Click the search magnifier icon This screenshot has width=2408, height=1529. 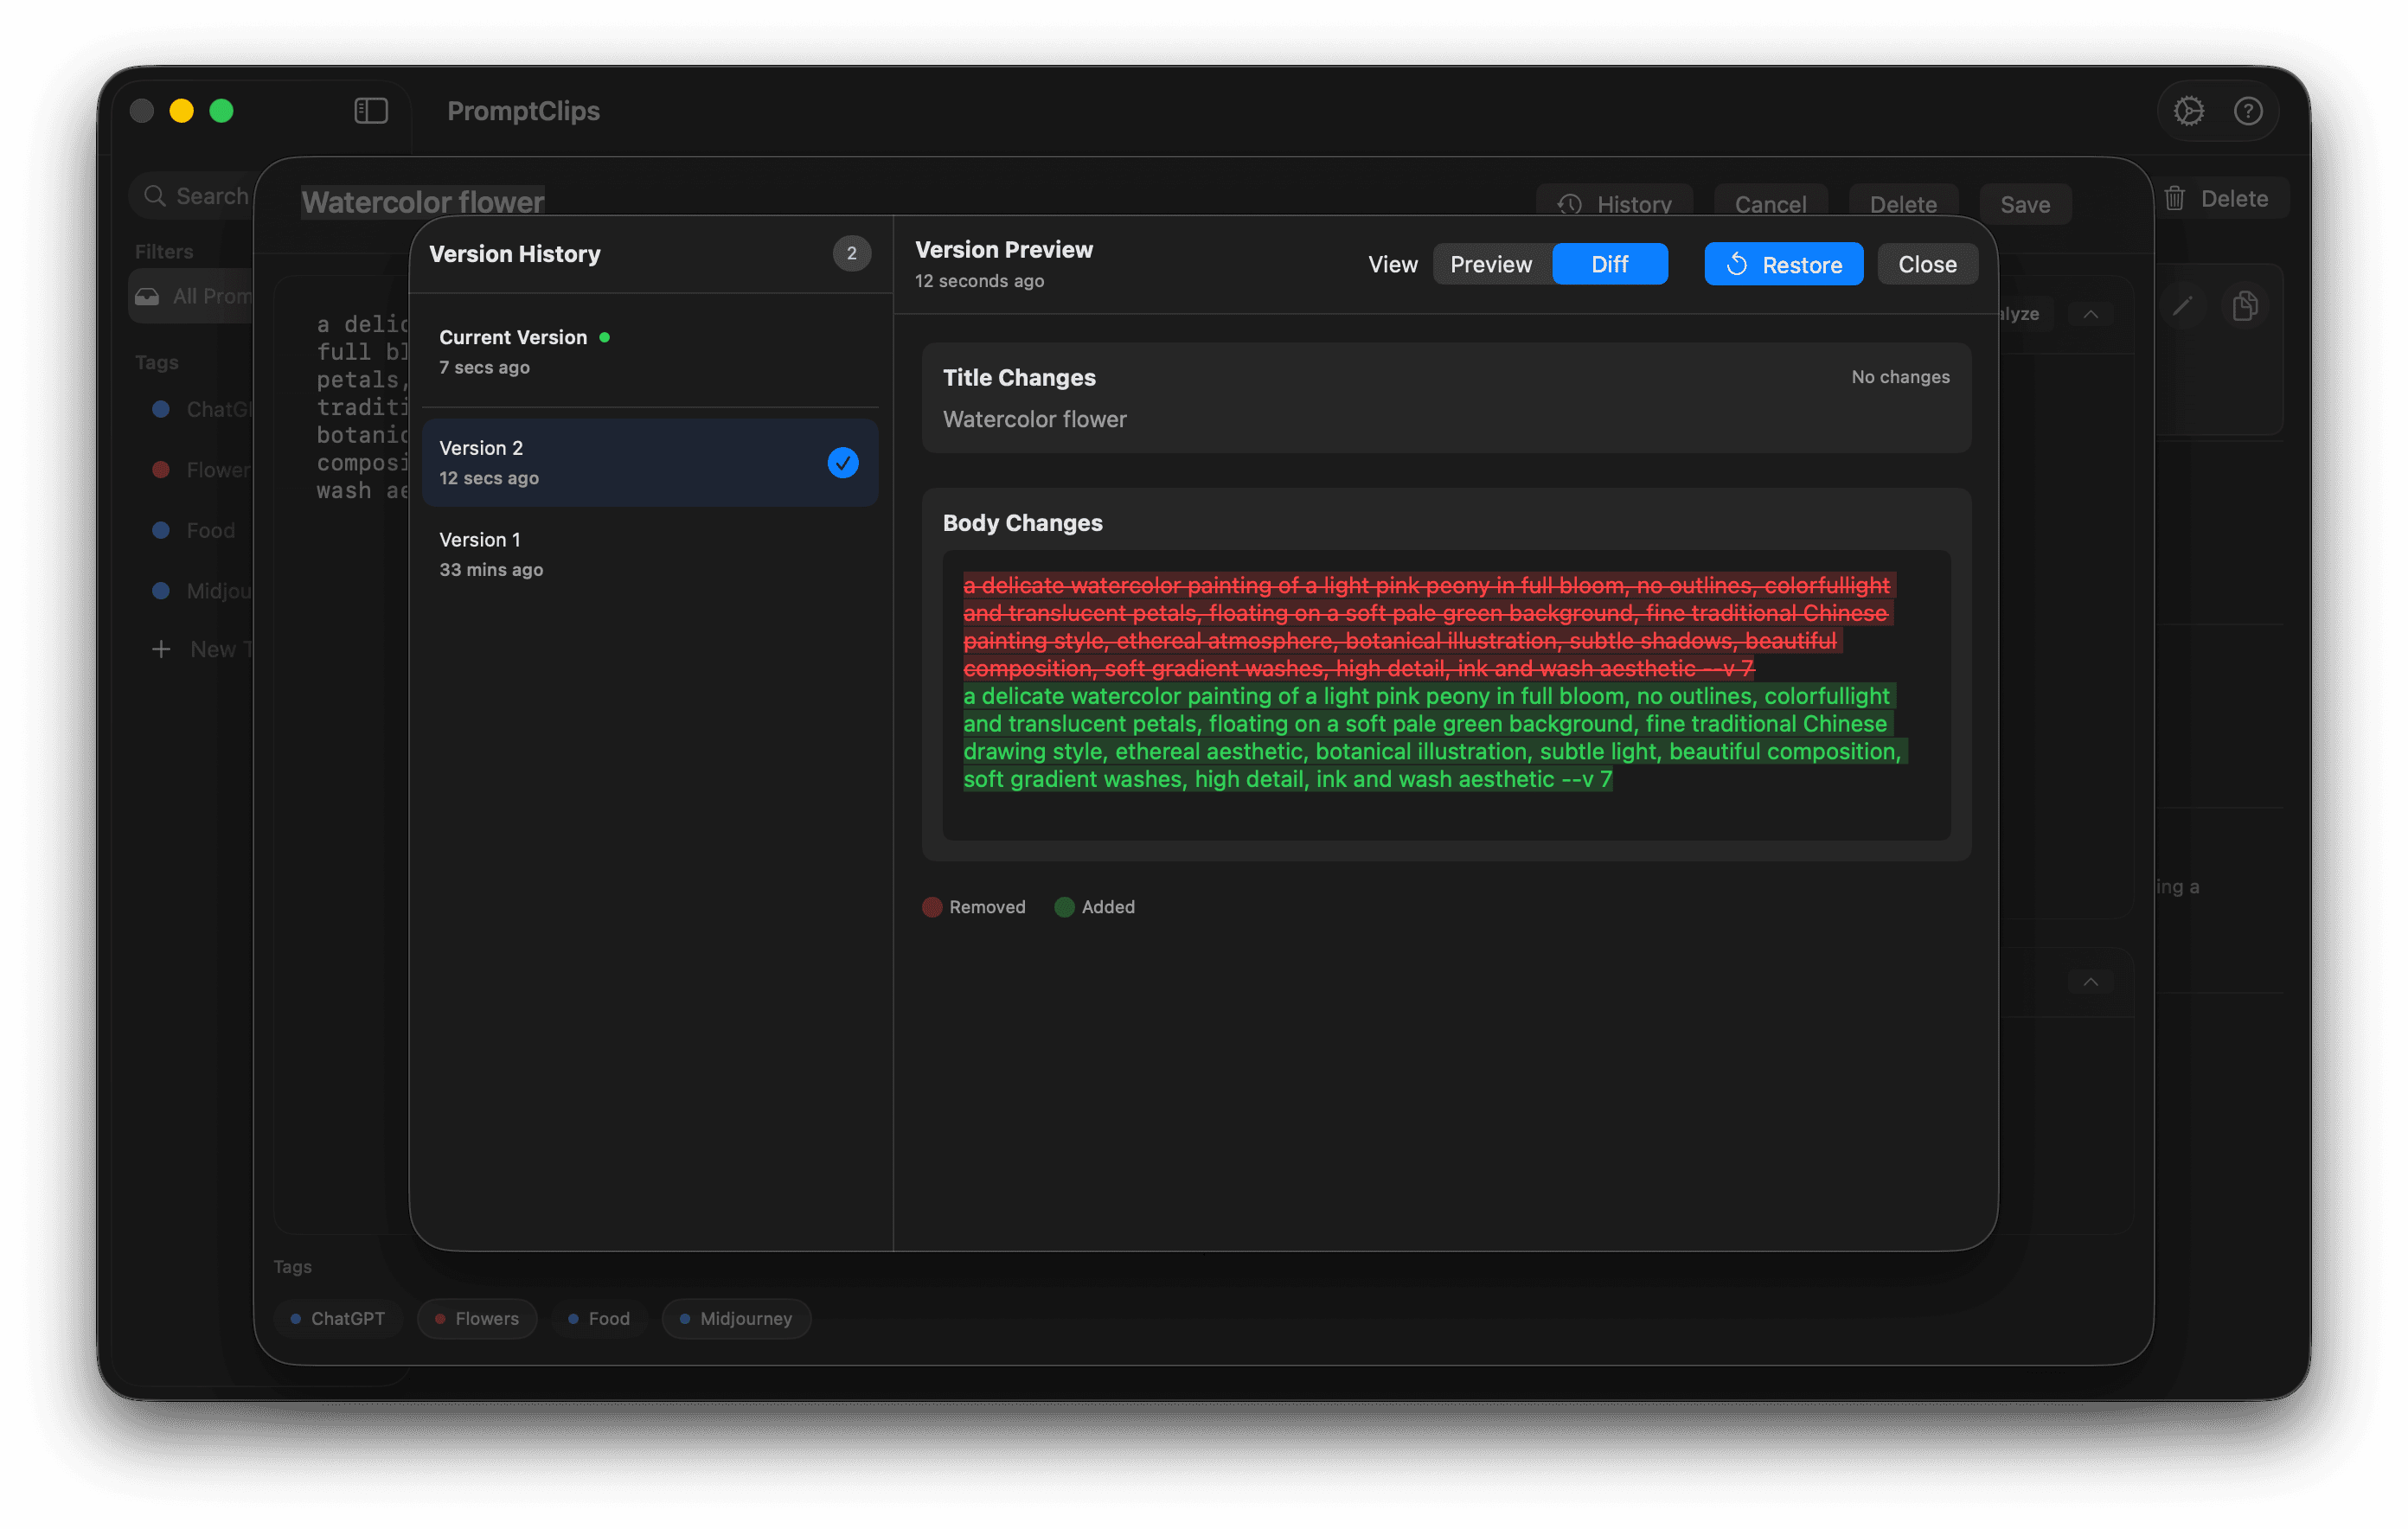(x=155, y=196)
